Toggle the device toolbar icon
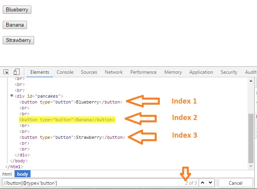 [16, 72]
